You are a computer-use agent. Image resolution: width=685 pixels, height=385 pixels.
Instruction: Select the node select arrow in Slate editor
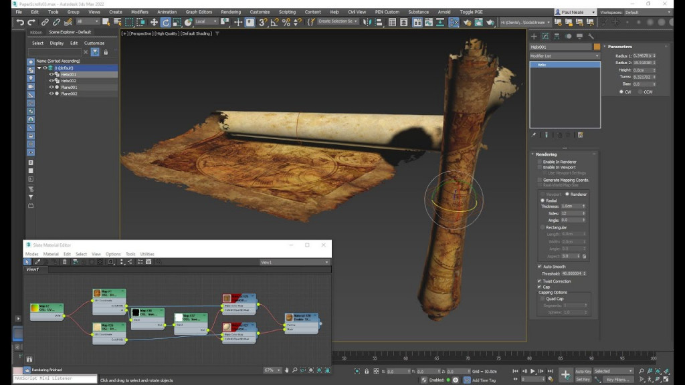click(27, 261)
